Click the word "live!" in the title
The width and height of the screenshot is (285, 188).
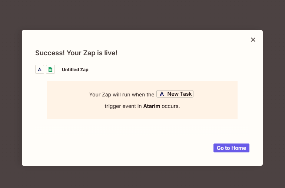pyautogui.click(x=110, y=53)
